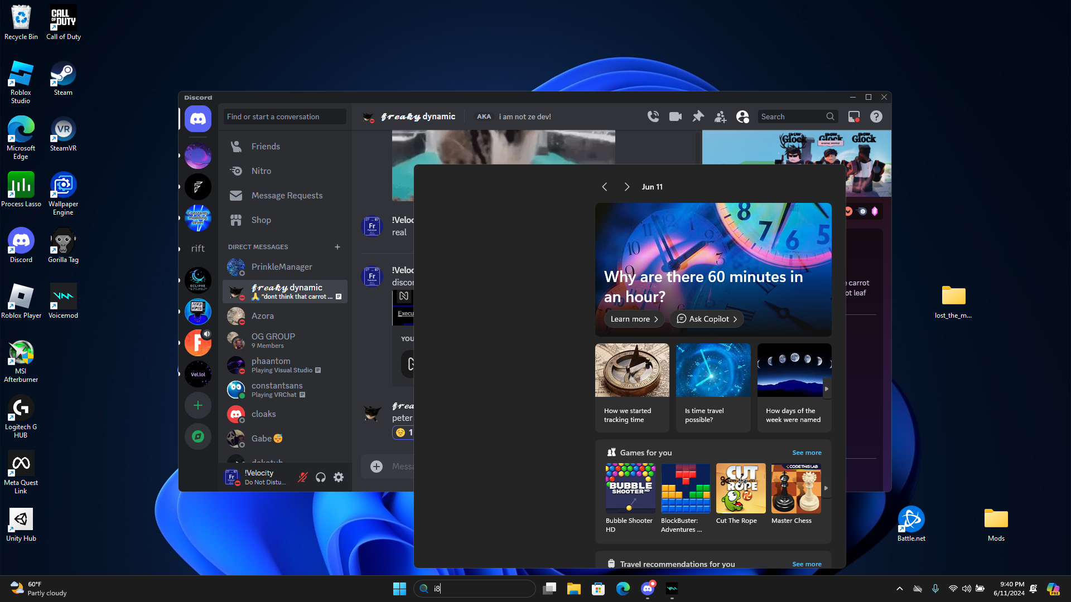This screenshot has width=1071, height=602.
Task: Add friends to the DM
Action: (x=720, y=116)
